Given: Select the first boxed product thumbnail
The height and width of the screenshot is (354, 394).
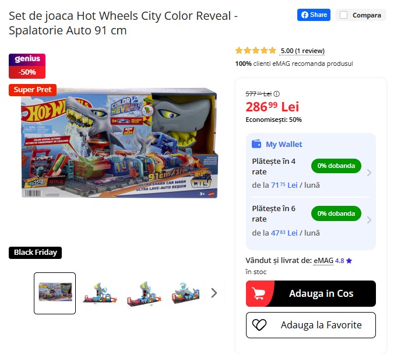Looking at the screenshot, I should pyautogui.click(x=55, y=293).
